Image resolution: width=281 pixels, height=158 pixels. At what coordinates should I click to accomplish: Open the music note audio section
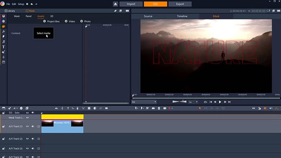[4, 41]
